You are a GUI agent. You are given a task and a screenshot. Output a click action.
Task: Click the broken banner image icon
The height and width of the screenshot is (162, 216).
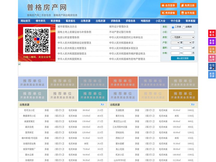tap(19, 64)
